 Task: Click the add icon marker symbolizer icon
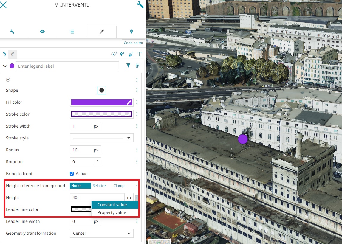(122, 54)
